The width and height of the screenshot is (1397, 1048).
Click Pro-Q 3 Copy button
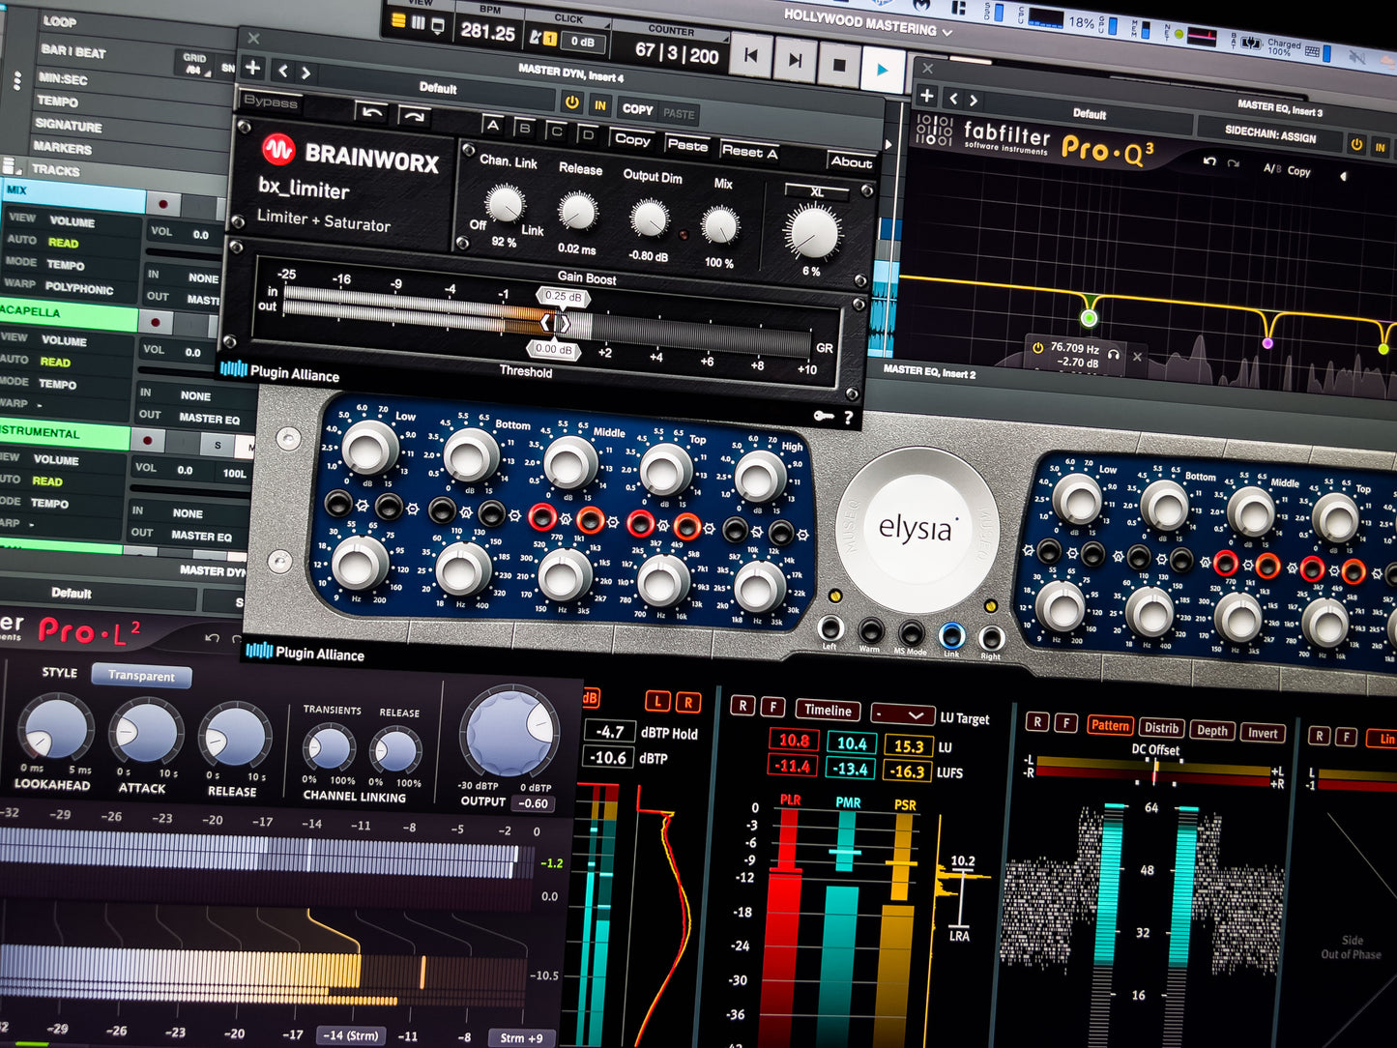click(1298, 171)
